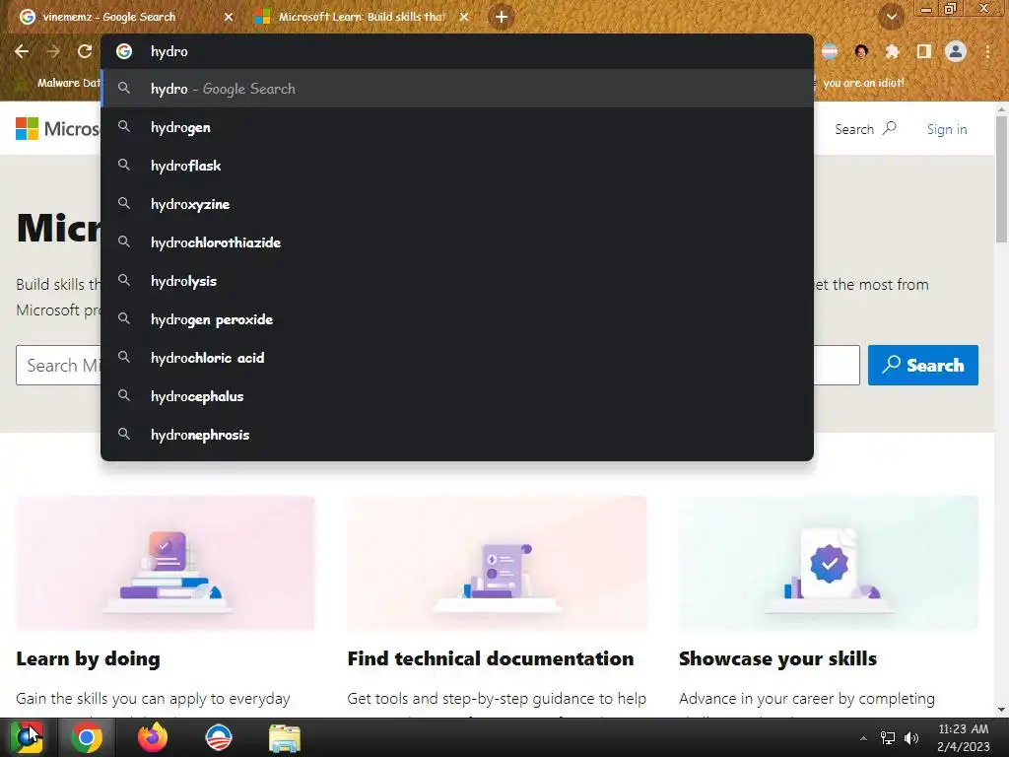This screenshot has width=1009, height=757.
Task: Open the Extensions puzzle icon
Action: [892, 51]
